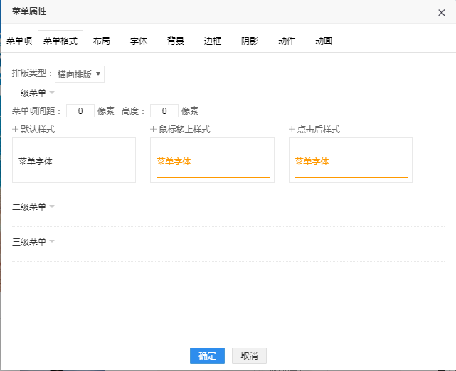Expand the 二级菜单 section
This screenshot has height=371, width=456.
[x=51, y=207]
